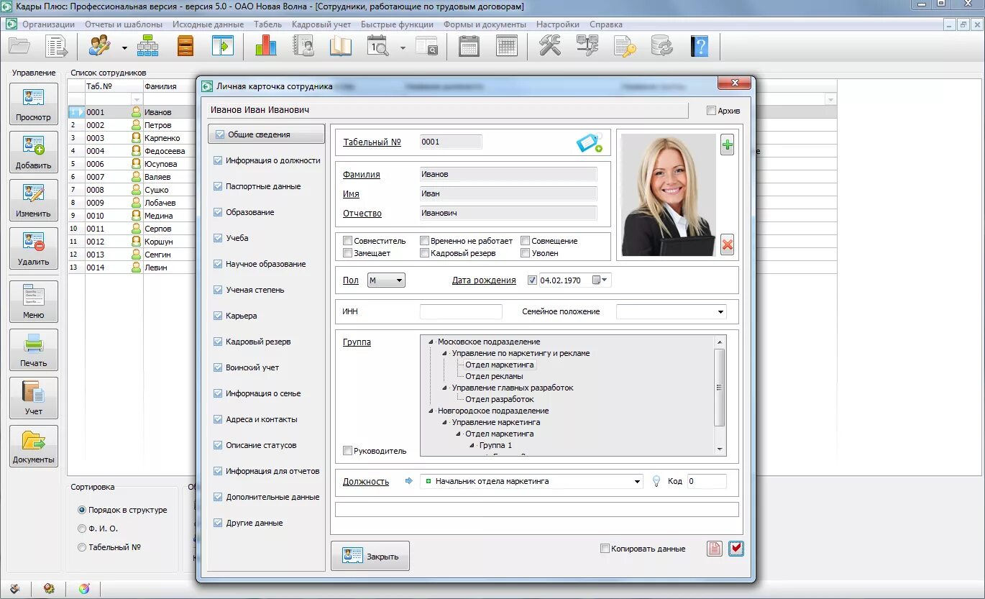Toggle the Архив checkbox
This screenshot has height=599, width=985.
[712, 111]
